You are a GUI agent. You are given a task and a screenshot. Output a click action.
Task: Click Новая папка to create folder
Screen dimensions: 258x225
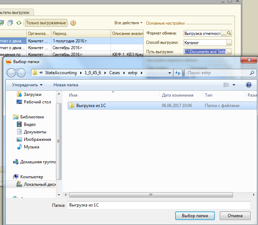(66, 85)
